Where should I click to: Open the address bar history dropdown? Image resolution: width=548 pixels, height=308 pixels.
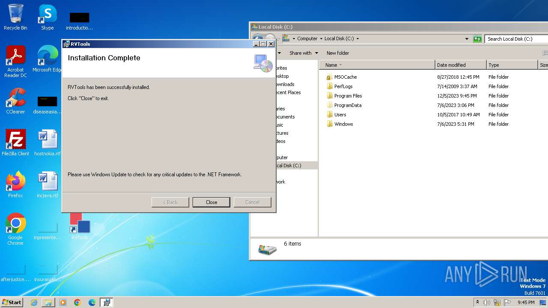point(467,39)
